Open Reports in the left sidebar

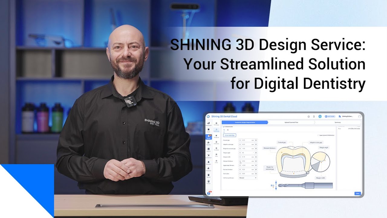209,150
